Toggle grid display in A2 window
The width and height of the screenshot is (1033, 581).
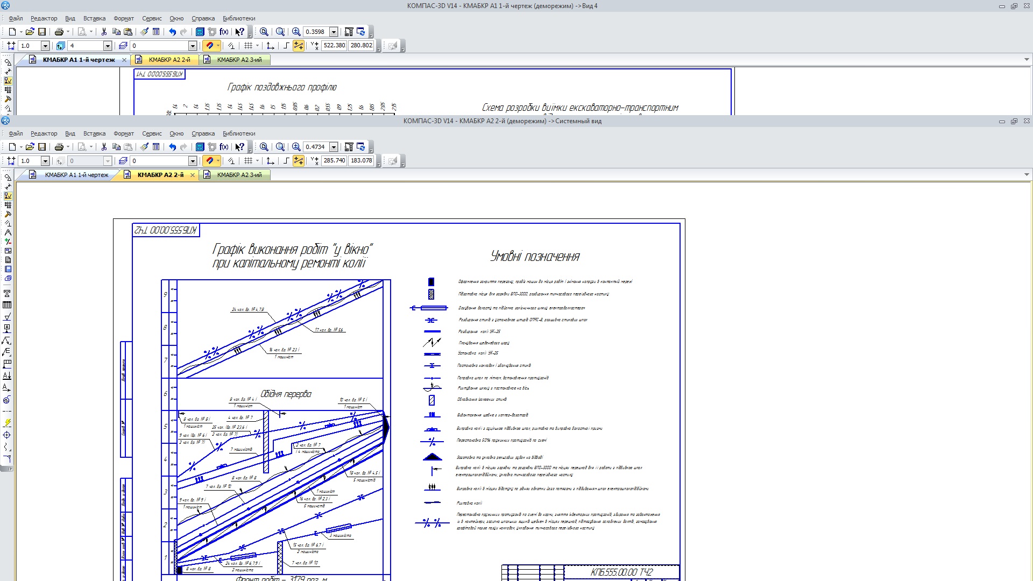tap(248, 161)
